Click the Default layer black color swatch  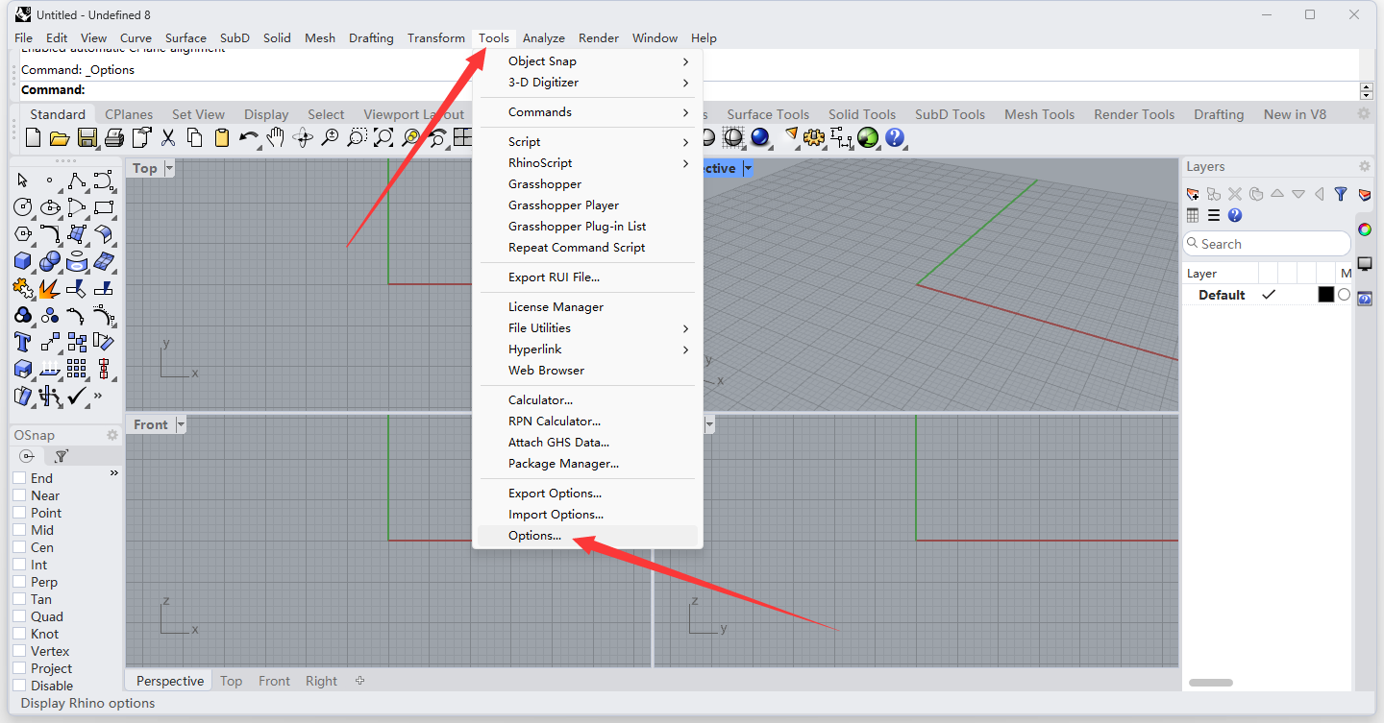click(1326, 295)
